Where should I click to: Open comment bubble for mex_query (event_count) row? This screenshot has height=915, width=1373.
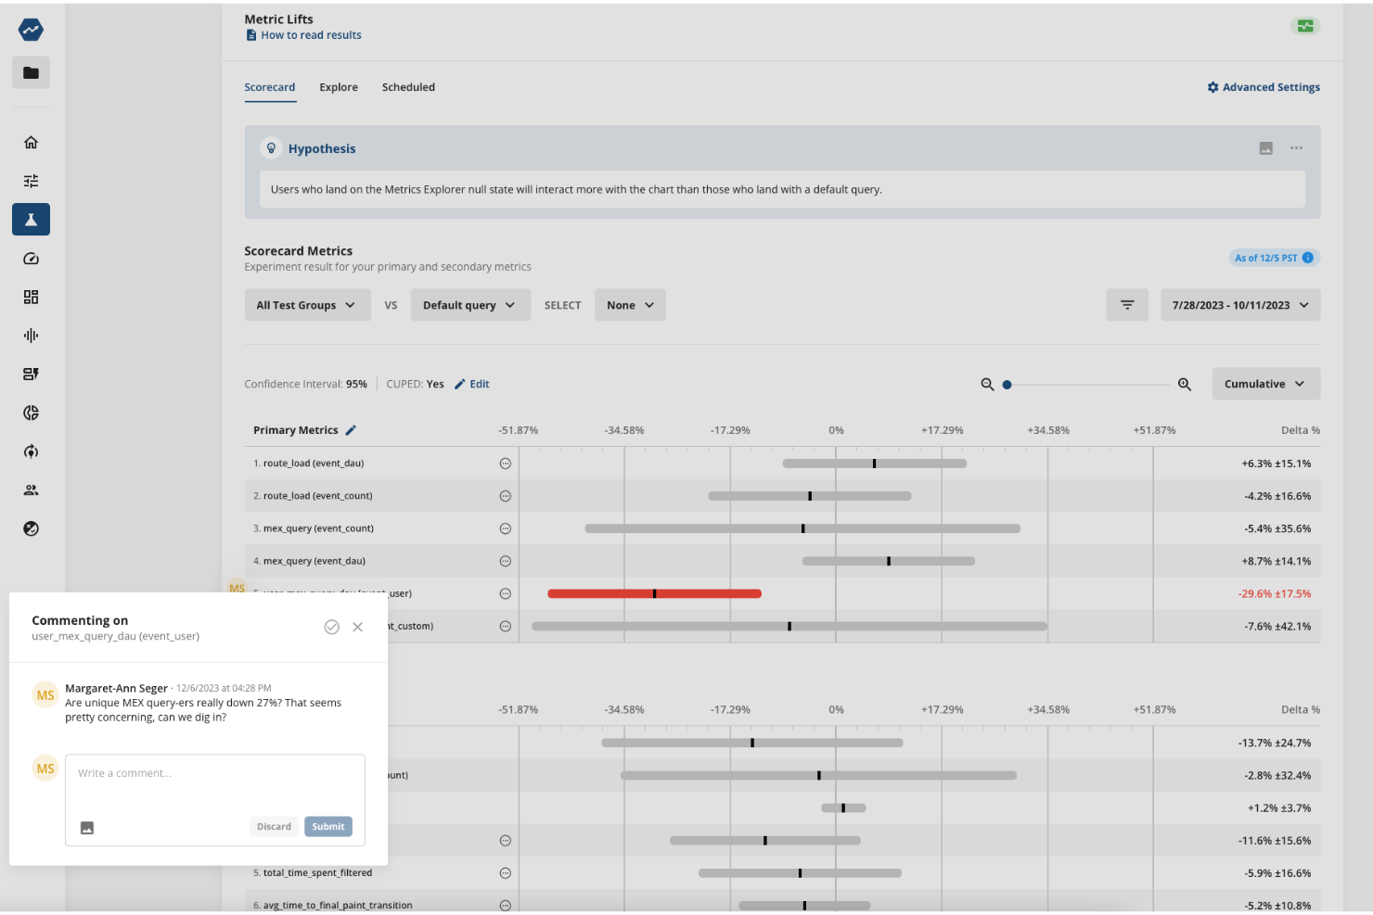click(x=506, y=528)
